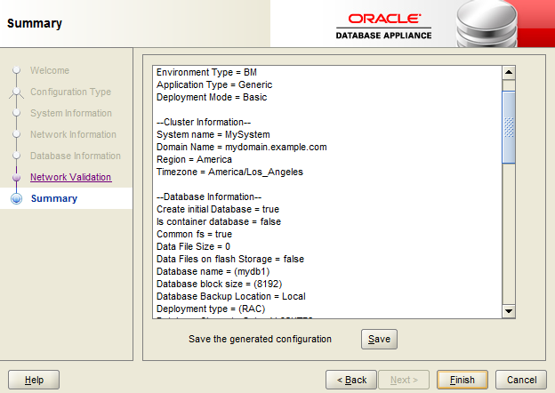Select the Summary step in sidebar

tap(54, 198)
